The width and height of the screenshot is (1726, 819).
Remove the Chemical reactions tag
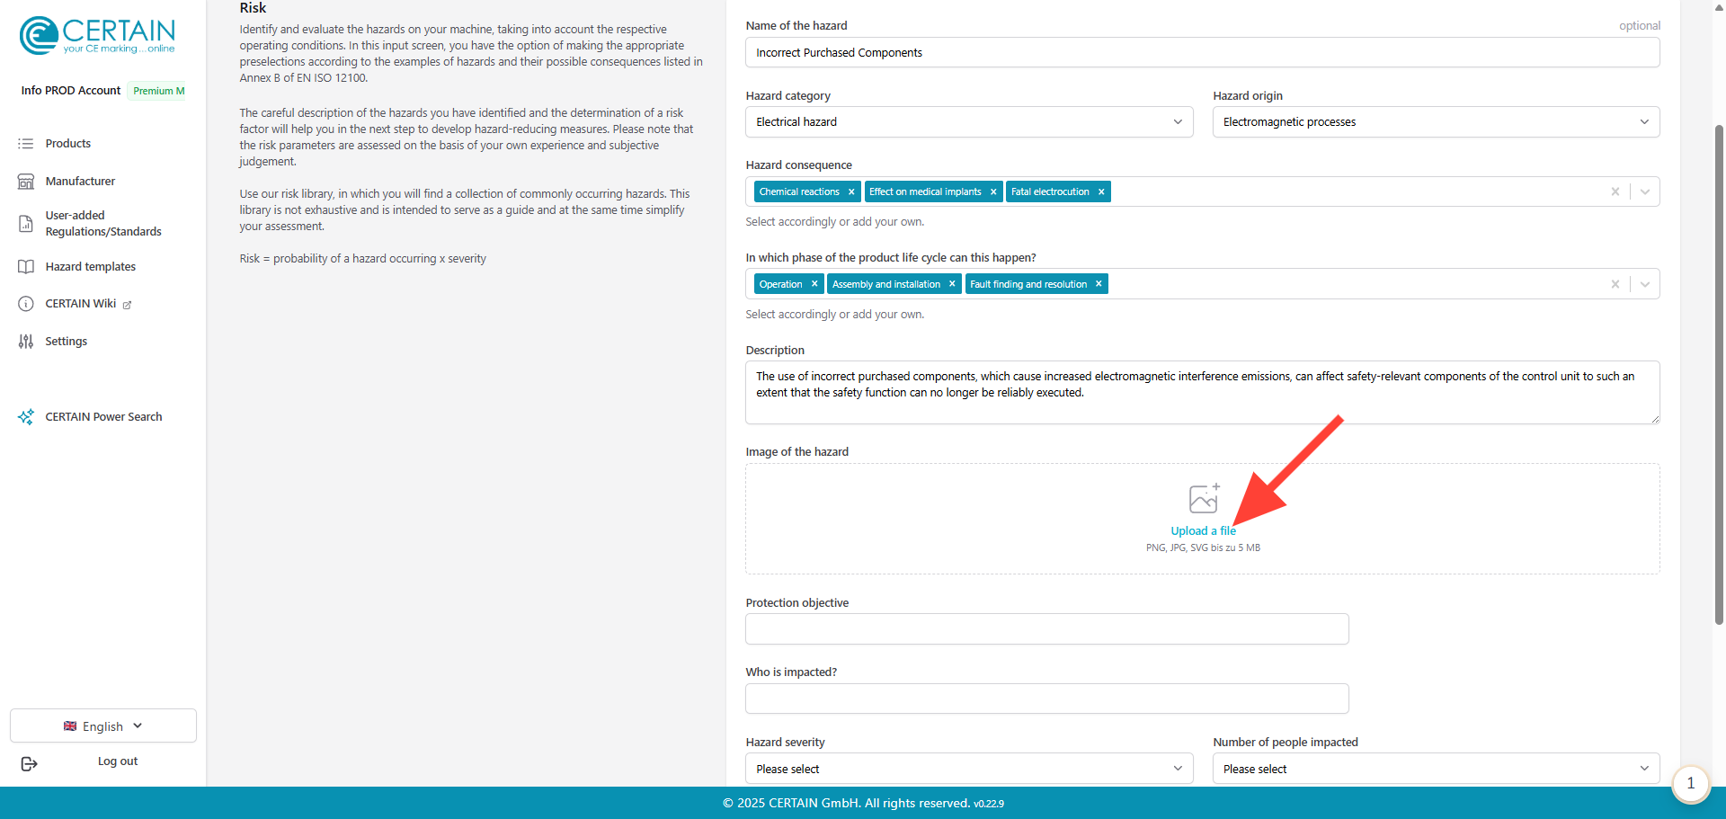(851, 191)
